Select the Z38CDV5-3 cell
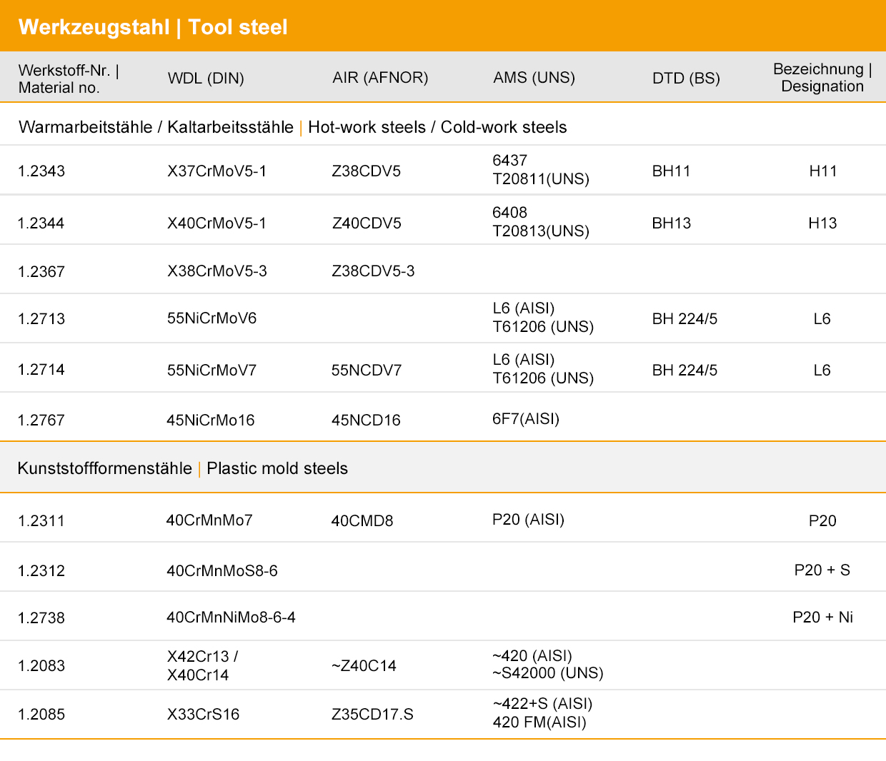 coord(373,271)
